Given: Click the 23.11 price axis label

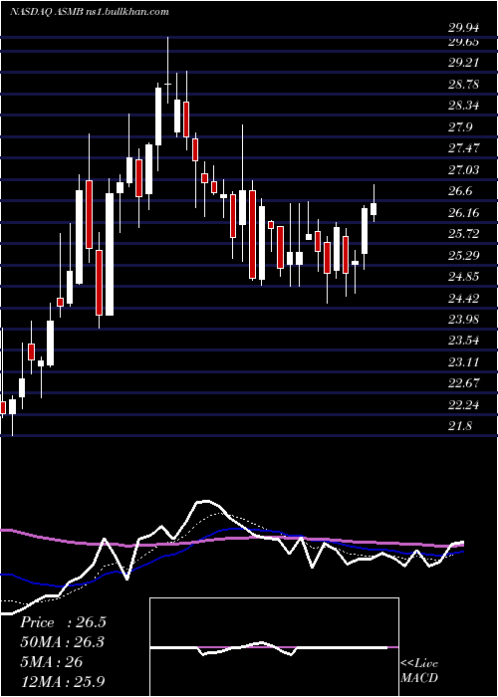Looking at the screenshot, I should pyautogui.click(x=464, y=361).
